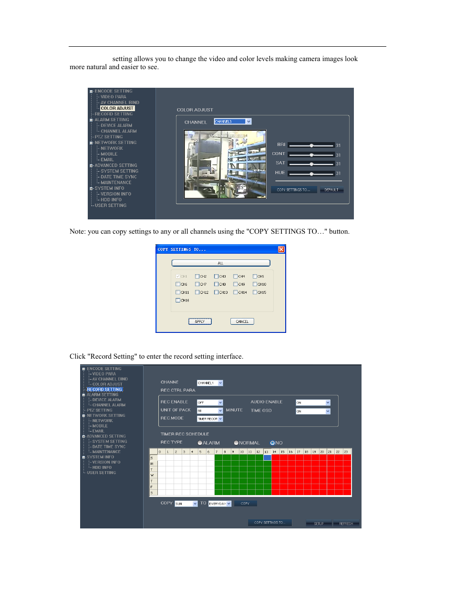455x589 pixels.
Task: Click the camera preview image
Action: coord(225,164)
